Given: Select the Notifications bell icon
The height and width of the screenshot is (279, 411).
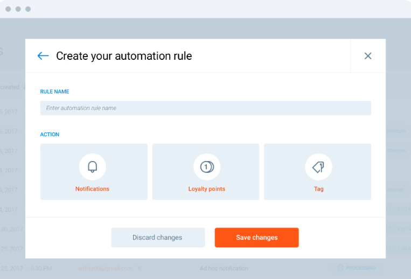Looking at the screenshot, I should tap(93, 167).
